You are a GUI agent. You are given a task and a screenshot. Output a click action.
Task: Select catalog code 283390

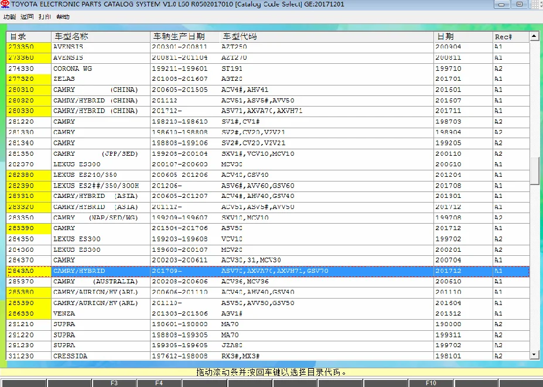[x=22, y=228]
